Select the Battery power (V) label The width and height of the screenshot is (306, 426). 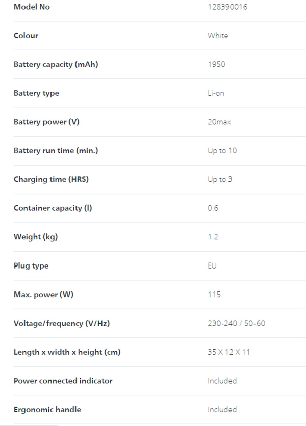pos(46,122)
